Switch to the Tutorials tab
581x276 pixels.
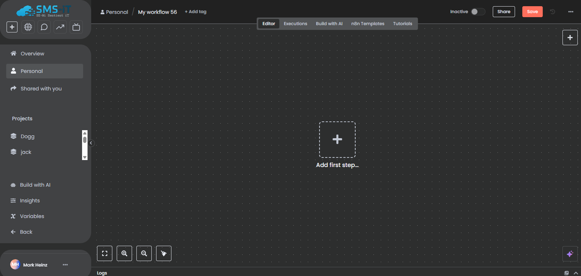(x=403, y=24)
